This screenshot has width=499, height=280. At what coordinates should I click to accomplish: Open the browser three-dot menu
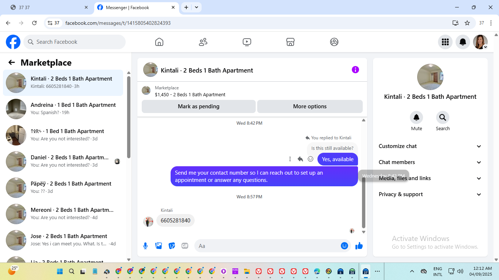coord(491,23)
